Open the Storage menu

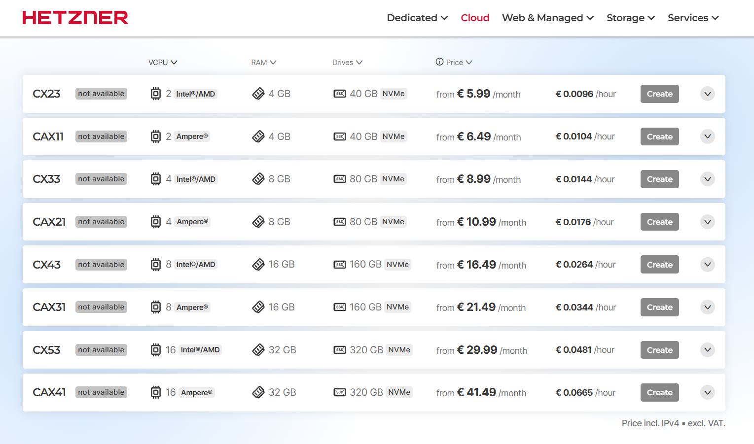pos(631,18)
